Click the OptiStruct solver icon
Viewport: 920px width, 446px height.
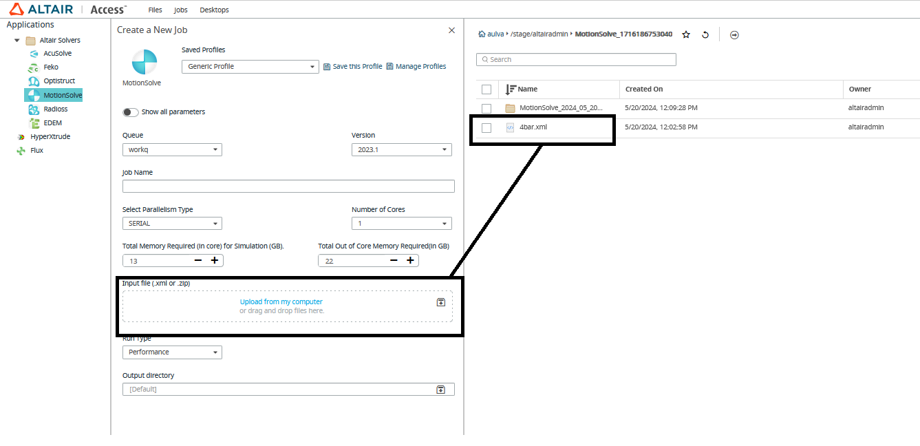33,81
